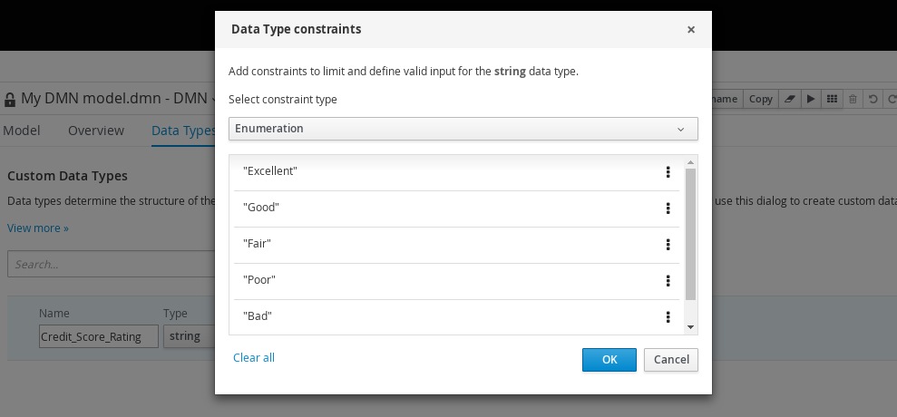Click the play/run icon in toolbar
The height and width of the screenshot is (417, 897).
click(811, 99)
